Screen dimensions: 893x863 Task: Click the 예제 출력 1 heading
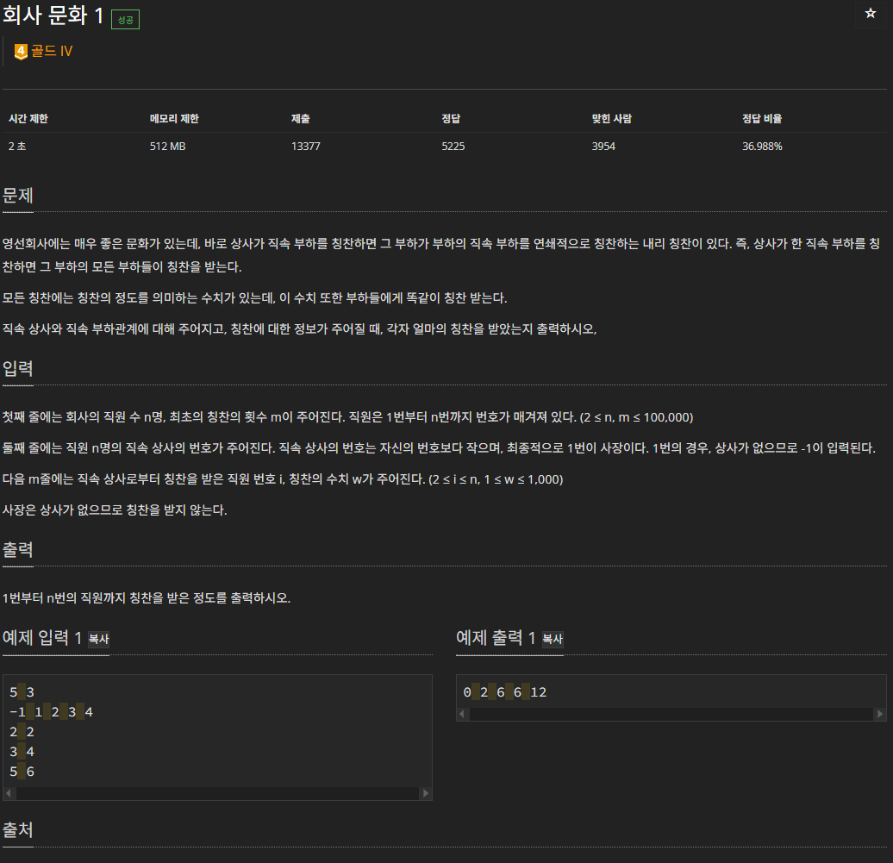pyautogui.click(x=496, y=638)
